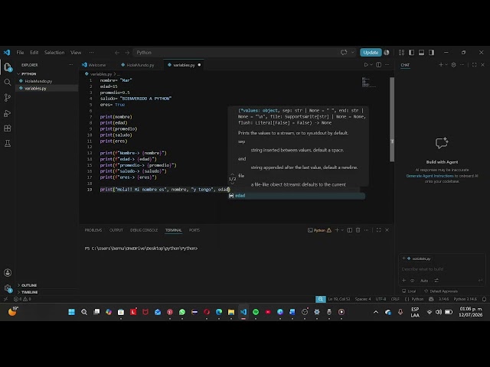Switch to the HolaMundo.py editor tab
490x367 pixels.
(x=138, y=65)
